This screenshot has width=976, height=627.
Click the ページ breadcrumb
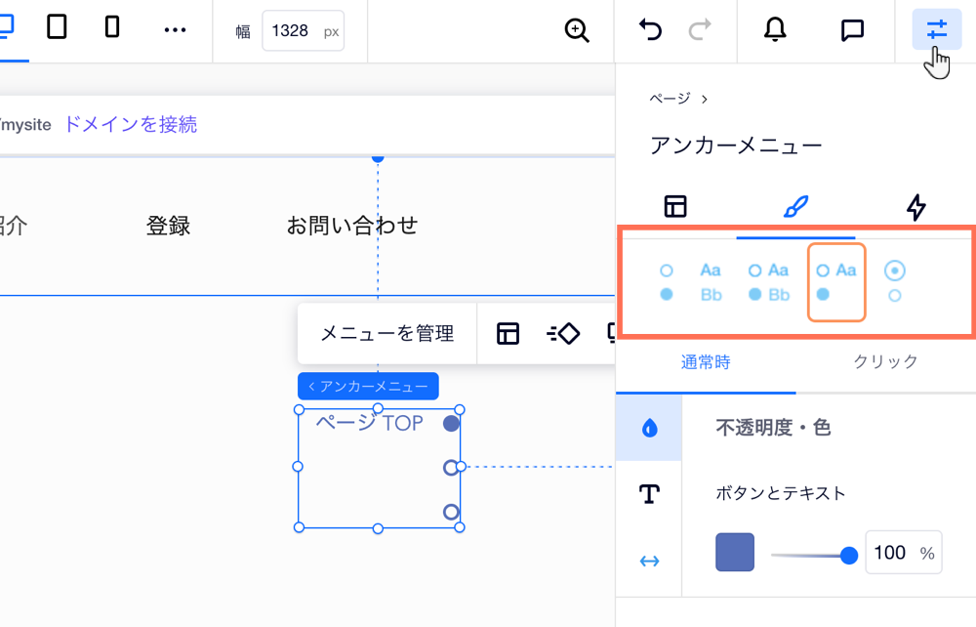pyautogui.click(x=670, y=99)
